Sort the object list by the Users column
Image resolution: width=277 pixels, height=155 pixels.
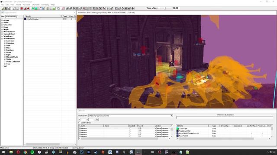[x=71, y=16]
